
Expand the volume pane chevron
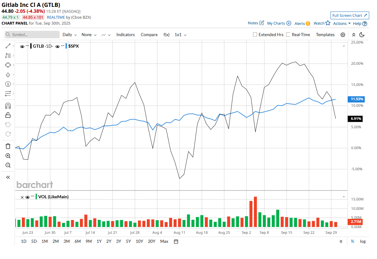[x=344, y=197]
